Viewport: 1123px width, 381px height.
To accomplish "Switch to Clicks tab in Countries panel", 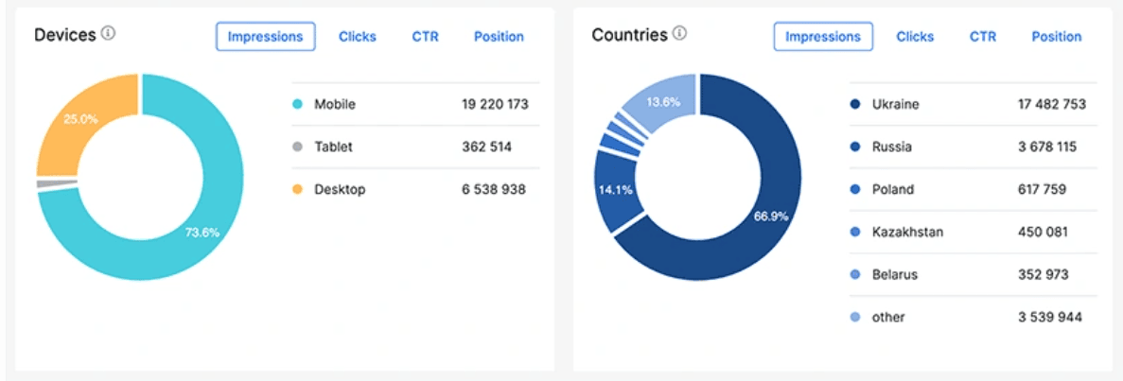I will coord(915,37).
